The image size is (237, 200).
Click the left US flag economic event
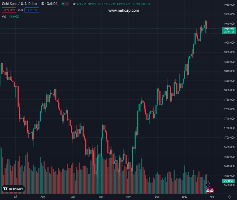click(208, 191)
